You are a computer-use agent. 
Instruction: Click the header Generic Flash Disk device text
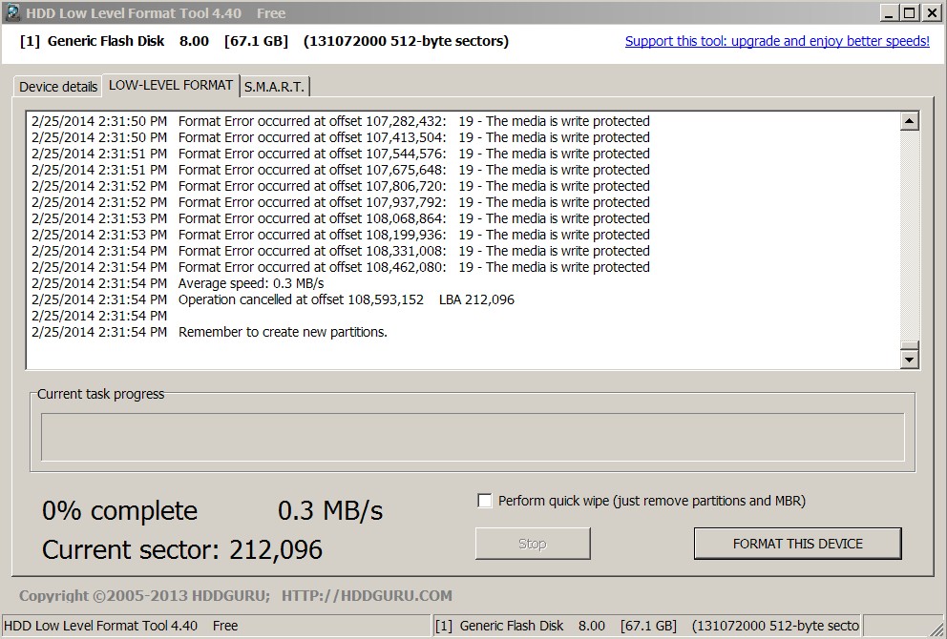[x=263, y=41]
